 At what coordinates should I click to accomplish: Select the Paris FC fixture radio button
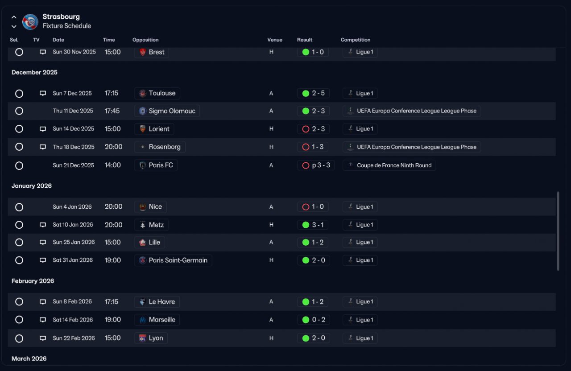(x=19, y=165)
